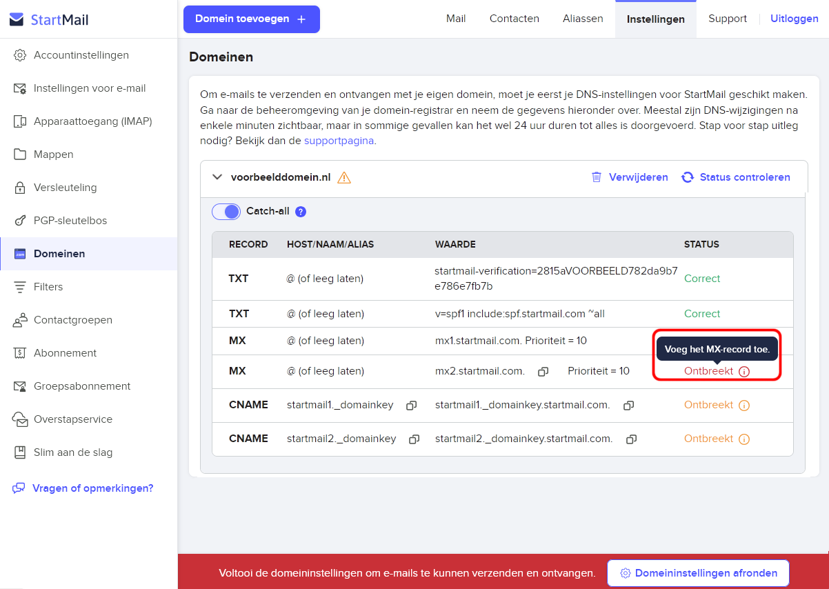The width and height of the screenshot is (829, 589).
Task: Collapse the voorbeelddomein.nl domain section
Action: click(218, 177)
